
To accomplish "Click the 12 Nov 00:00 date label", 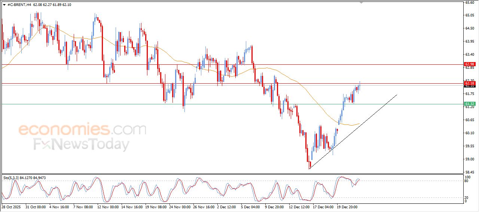I will click(108, 207).
